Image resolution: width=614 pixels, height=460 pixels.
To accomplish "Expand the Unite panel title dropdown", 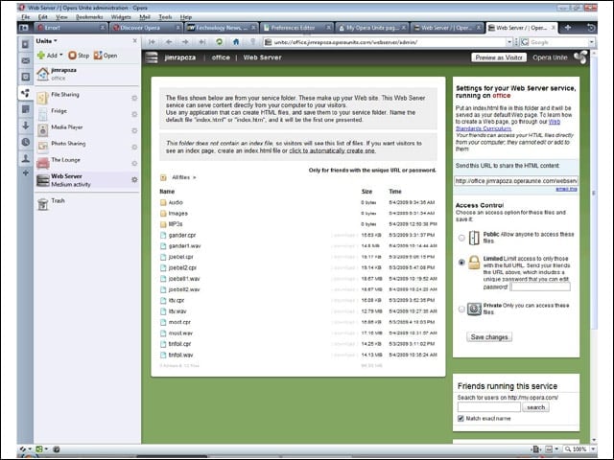I will (47, 41).
